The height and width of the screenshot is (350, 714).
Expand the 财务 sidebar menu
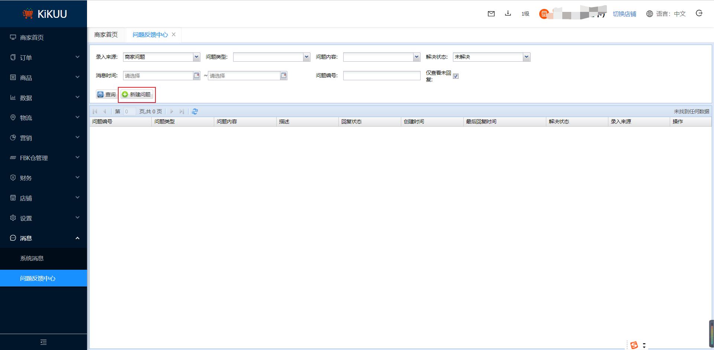(x=44, y=178)
